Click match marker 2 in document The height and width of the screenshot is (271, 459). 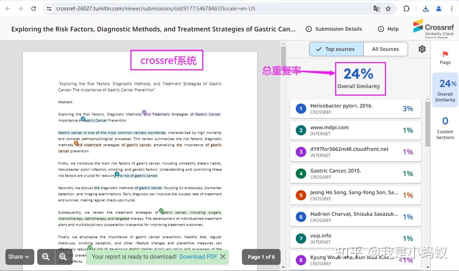pos(117,174)
